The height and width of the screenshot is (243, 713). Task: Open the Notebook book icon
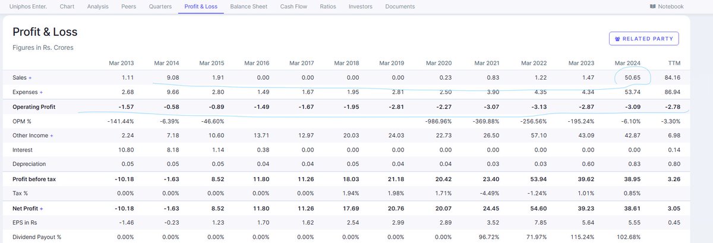tap(653, 7)
